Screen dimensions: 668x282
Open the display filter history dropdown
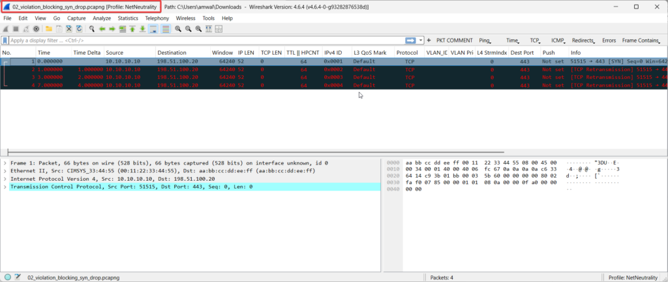pyautogui.click(x=421, y=40)
